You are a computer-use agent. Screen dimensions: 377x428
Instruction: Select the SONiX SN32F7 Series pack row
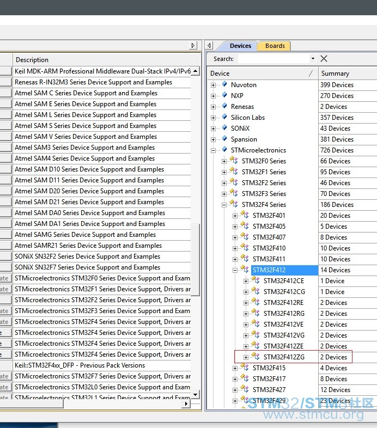click(x=102, y=267)
